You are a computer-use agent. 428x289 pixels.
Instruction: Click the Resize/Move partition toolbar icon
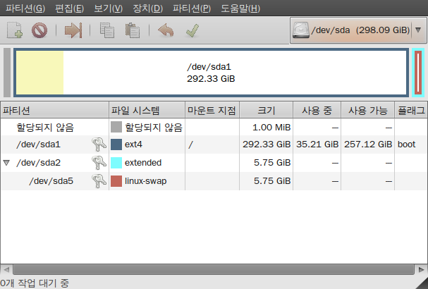(x=74, y=30)
